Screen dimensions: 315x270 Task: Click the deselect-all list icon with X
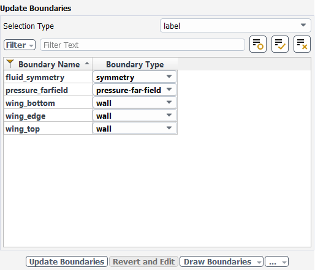coord(302,44)
